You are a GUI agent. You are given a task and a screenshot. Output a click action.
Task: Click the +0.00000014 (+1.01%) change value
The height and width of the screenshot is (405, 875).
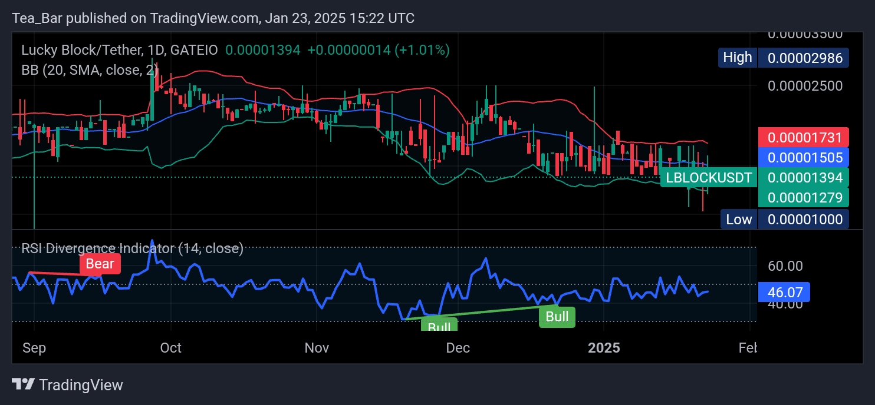[x=379, y=50]
